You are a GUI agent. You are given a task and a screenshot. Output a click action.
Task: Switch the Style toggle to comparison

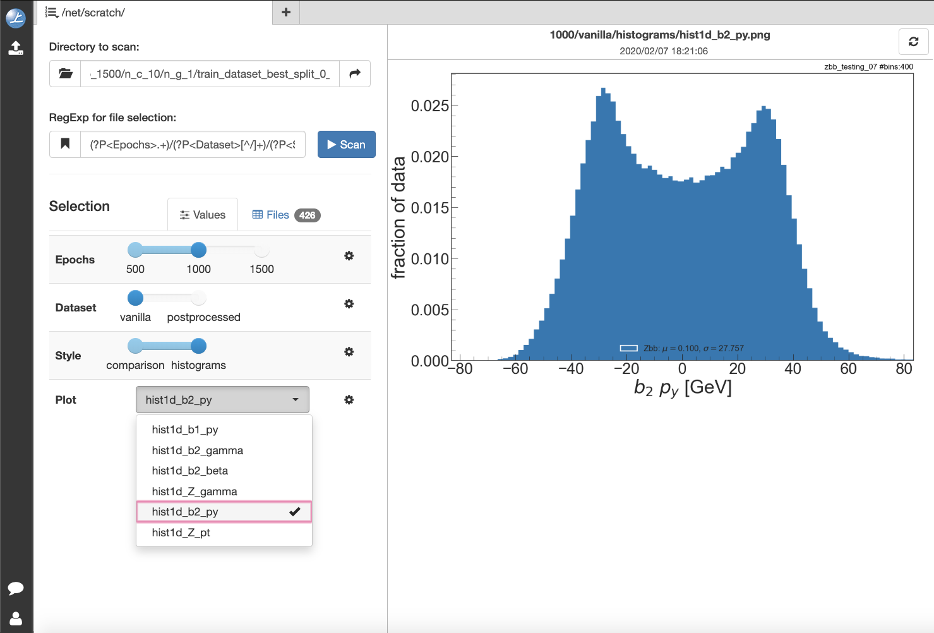click(x=135, y=346)
